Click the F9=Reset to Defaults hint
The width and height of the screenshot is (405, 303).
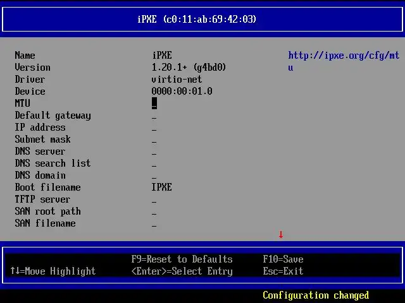(x=182, y=259)
